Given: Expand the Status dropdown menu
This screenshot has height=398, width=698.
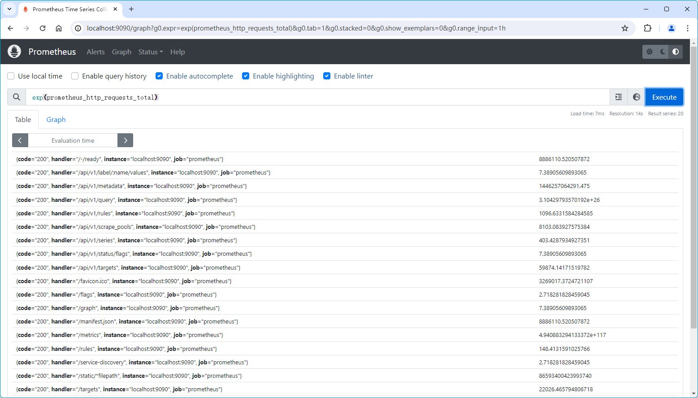Looking at the screenshot, I should 151,52.
